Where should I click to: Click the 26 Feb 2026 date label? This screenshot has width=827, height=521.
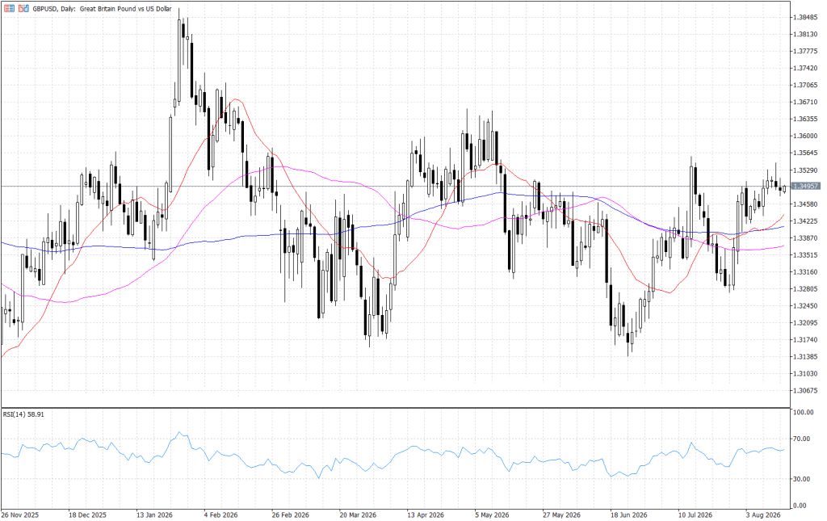[x=290, y=515]
